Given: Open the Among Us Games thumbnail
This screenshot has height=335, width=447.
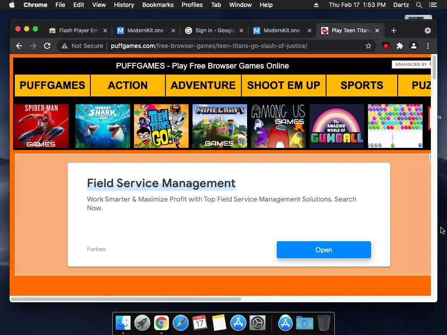Looking at the screenshot, I should [278, 126].
